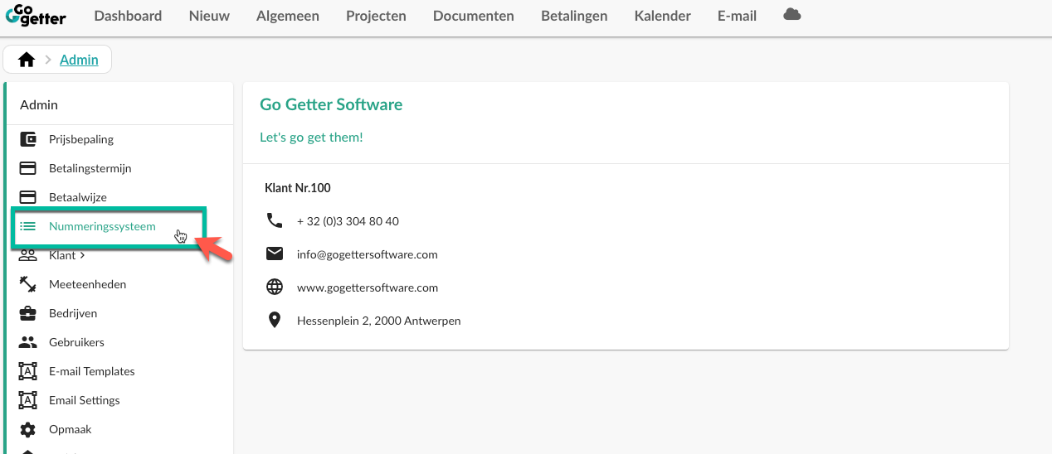Open the E-mail menu
Viewport: 1052px width, 454px height.
[738, 16]
